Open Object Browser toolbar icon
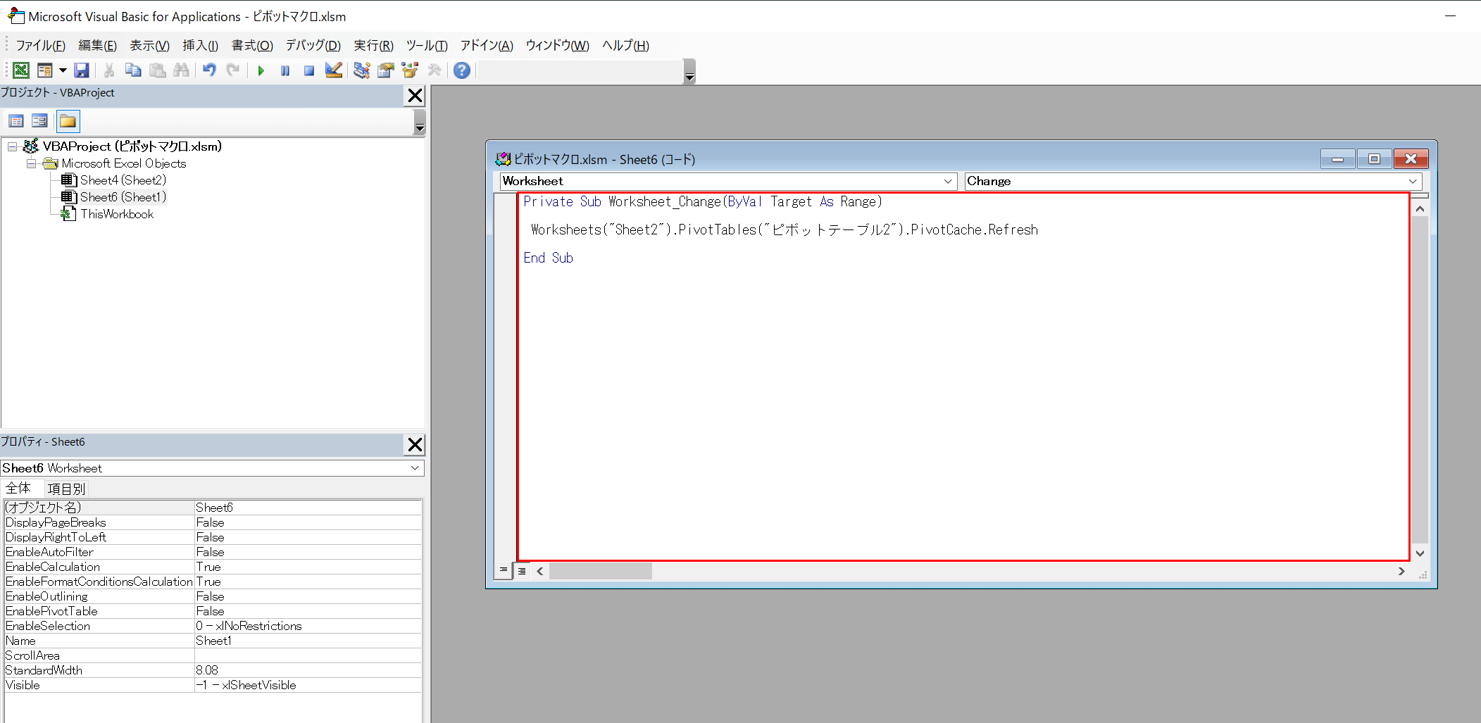The width and height of the screenshot is (1481, 723). 410,70
